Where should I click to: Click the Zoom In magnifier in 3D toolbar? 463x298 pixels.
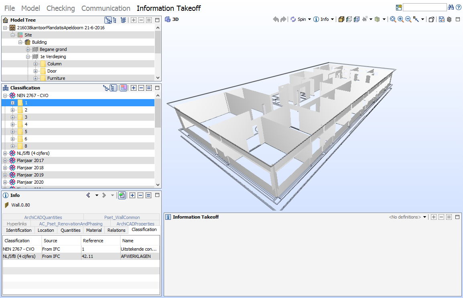[400, 19]
